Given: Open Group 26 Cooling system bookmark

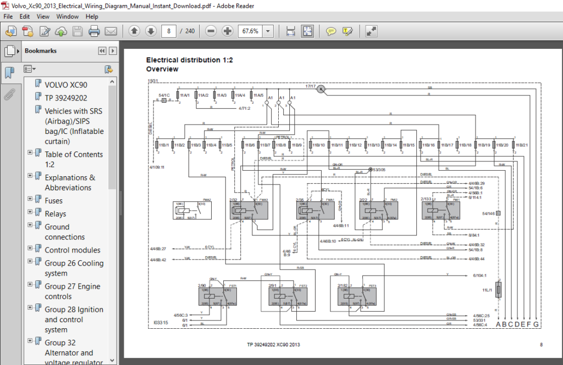Looking at the screenshot, I should (x=74, y=268).
